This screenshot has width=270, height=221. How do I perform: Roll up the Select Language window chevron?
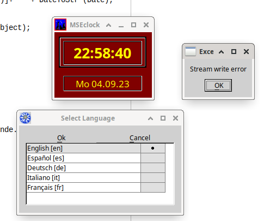coord(150,118)
